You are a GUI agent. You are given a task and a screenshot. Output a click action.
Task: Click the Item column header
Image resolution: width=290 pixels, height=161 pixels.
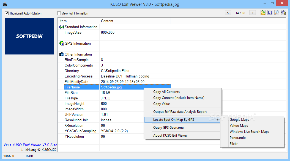click(x=79, y=21)
